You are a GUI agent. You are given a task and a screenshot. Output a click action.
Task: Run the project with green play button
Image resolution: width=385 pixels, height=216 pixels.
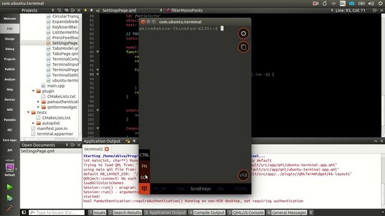(10, 187)
